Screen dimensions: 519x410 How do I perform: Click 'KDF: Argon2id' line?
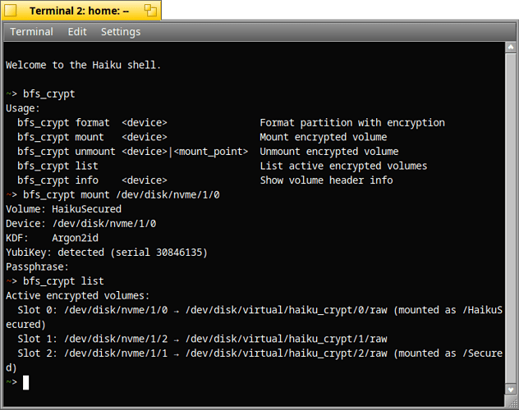click(x=52, y=238)
